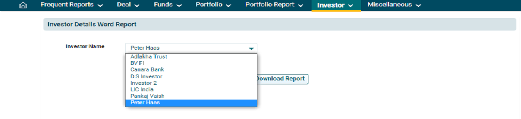
Task: Click the Investor Name dropdown arrow
Action: click(251, 48)
